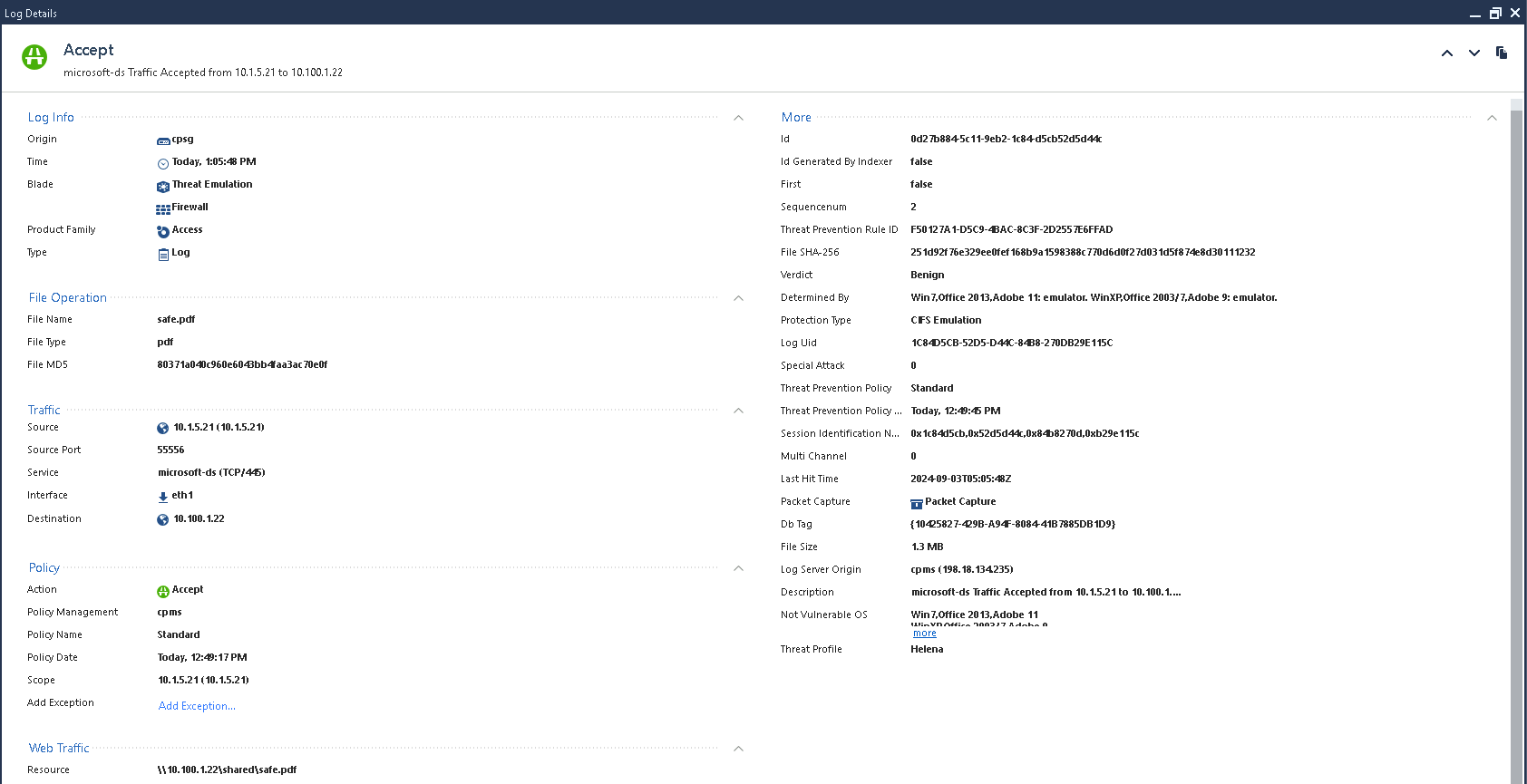Collapse the Policy section

[x=738, y=568]
